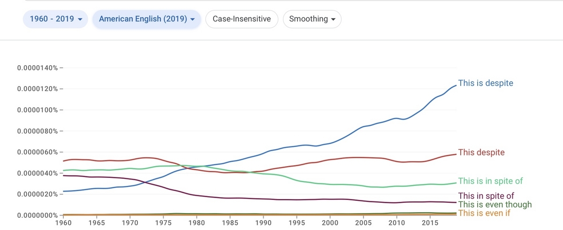The width and height of the screenshot is (563, 230).
Task: Select the 'This despite' line label
Action: [481, 153]
